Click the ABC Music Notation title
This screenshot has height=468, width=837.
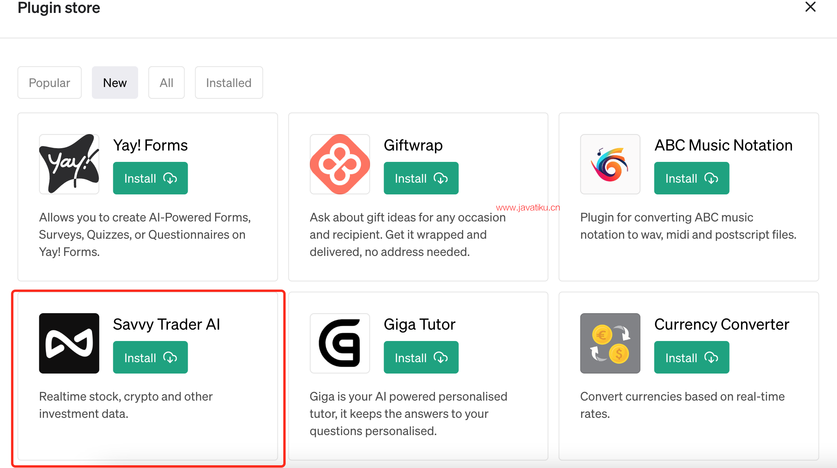(x=723, y=145)
